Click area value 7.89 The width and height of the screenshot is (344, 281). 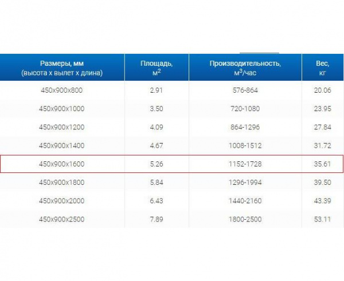[157, 219]
